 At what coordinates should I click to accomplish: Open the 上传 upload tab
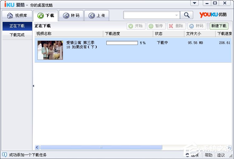97,16
